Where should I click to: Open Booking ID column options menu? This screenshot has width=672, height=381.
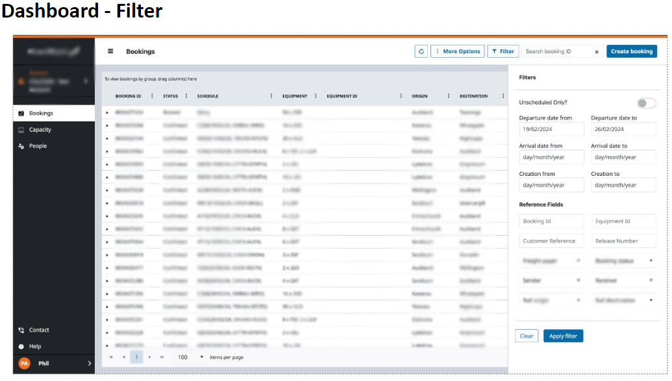pyautogui.click(x=153, y=96)
